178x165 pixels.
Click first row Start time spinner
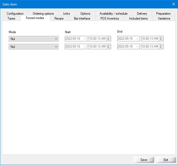click(108, 39)
